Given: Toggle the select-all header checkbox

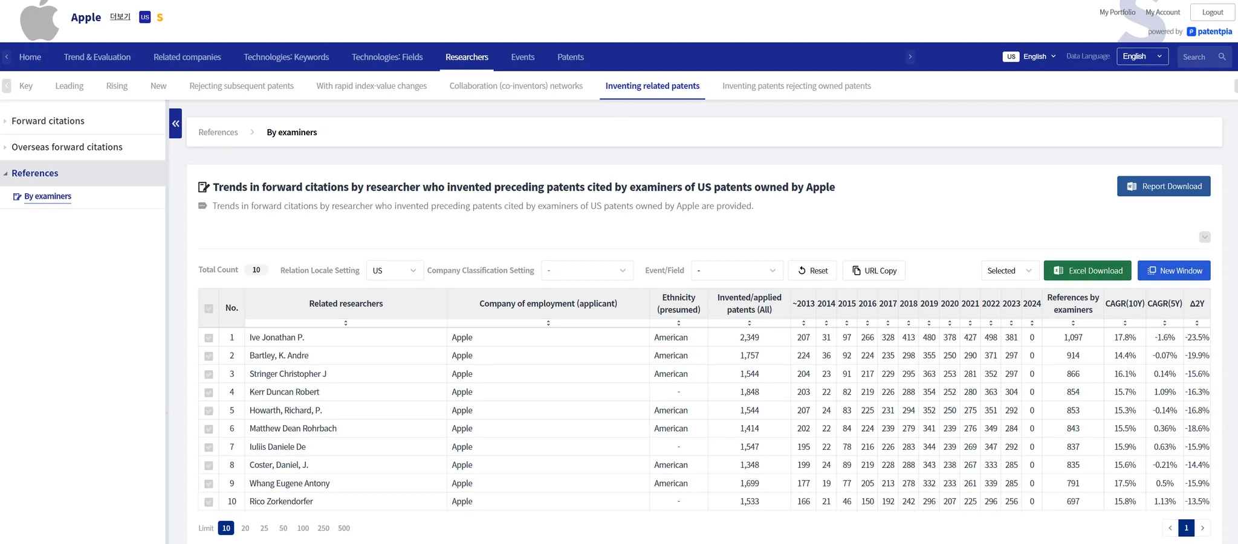Looking at the screenshot, I should (209, 309).
